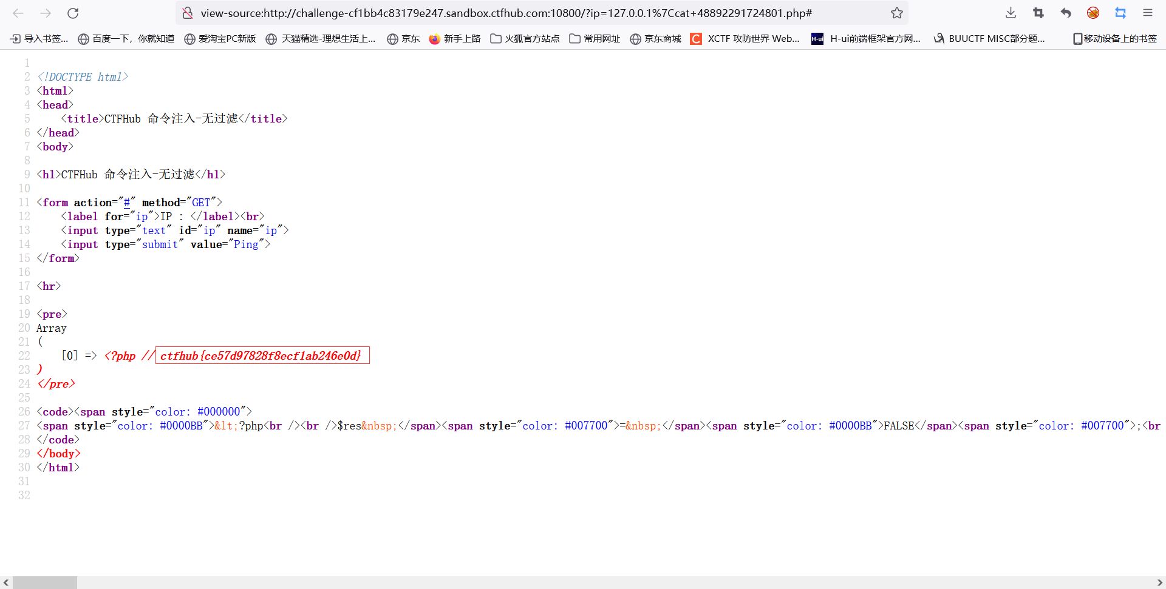The image size is (1166, 589).
Task: Click color value #000000 on line 26
Action: 219,412
